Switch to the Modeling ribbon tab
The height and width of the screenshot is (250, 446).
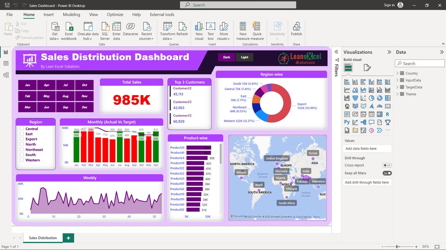pos(71,14)
